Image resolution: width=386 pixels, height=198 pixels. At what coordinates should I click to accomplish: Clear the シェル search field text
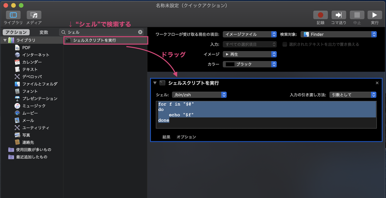pos(140,32)
